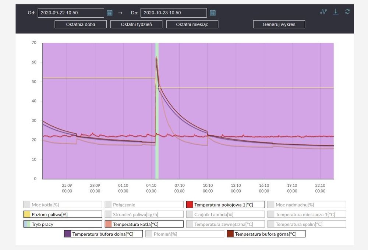368x250 pixels.
Task: Open the start date calendar picker
Action: 109,13
